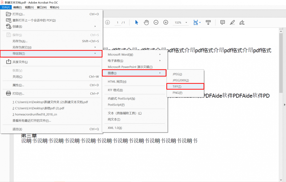The height and width of the screenshot is (182, 286).
Task: Click the vertical scrollbar up arrow
Action: [281, 31]
